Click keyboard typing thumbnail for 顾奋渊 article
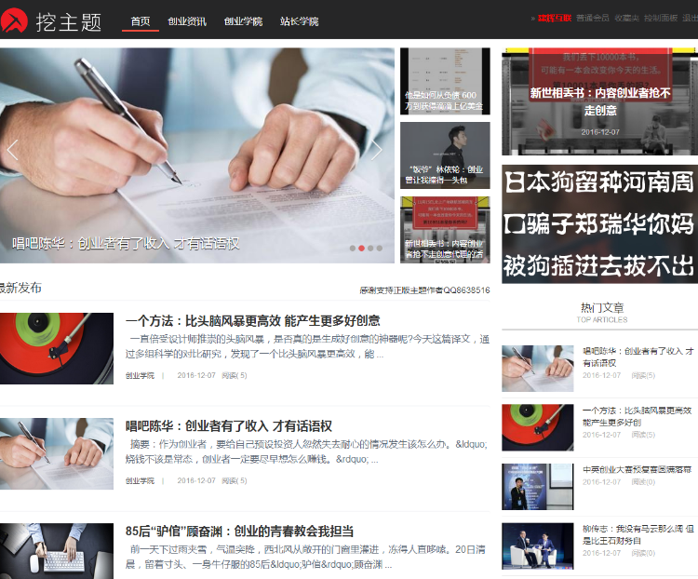The image size is (698, 579). 57,551
